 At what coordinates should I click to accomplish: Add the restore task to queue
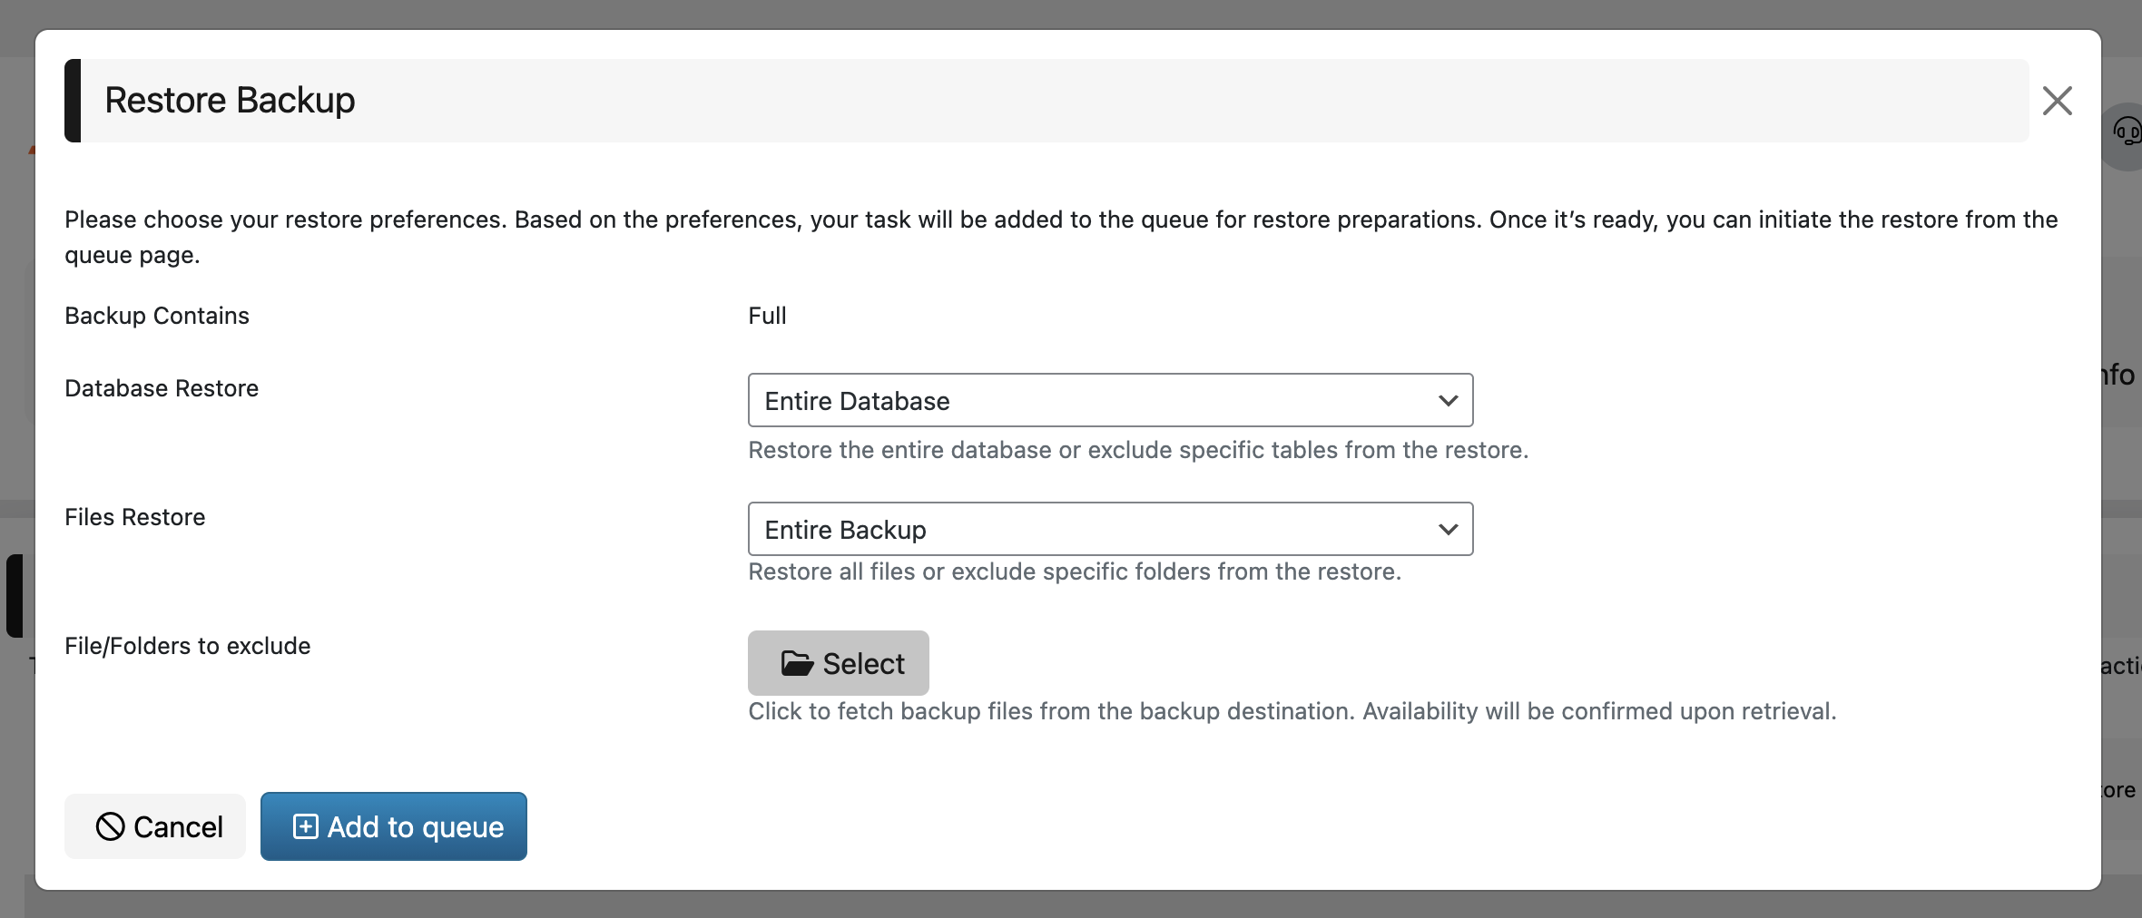pos(394,826)
